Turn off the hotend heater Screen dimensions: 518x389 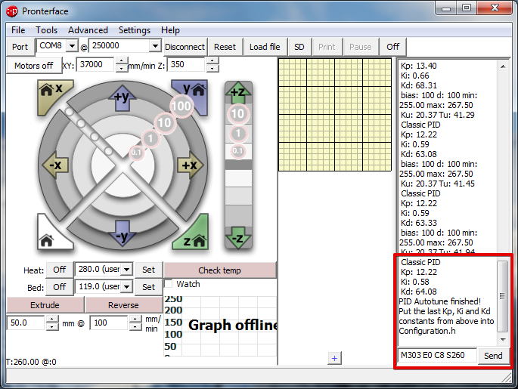pos(59,270)
